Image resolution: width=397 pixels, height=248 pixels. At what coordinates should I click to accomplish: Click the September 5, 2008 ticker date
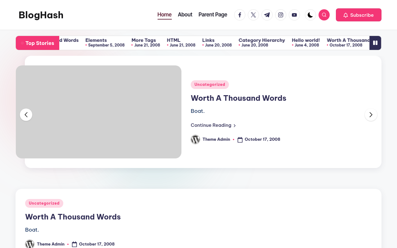tap(106, 45)
